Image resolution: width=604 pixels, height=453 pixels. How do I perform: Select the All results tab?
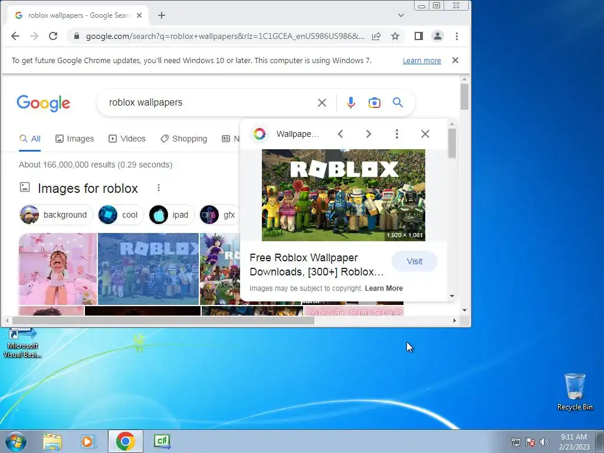[30, 139]
